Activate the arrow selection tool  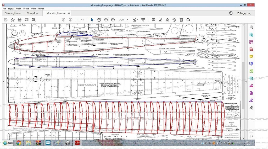click(92, 20)
